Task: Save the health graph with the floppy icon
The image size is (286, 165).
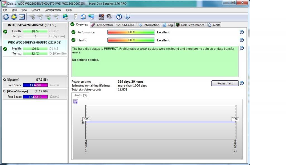Action: [x=75, y=102]
